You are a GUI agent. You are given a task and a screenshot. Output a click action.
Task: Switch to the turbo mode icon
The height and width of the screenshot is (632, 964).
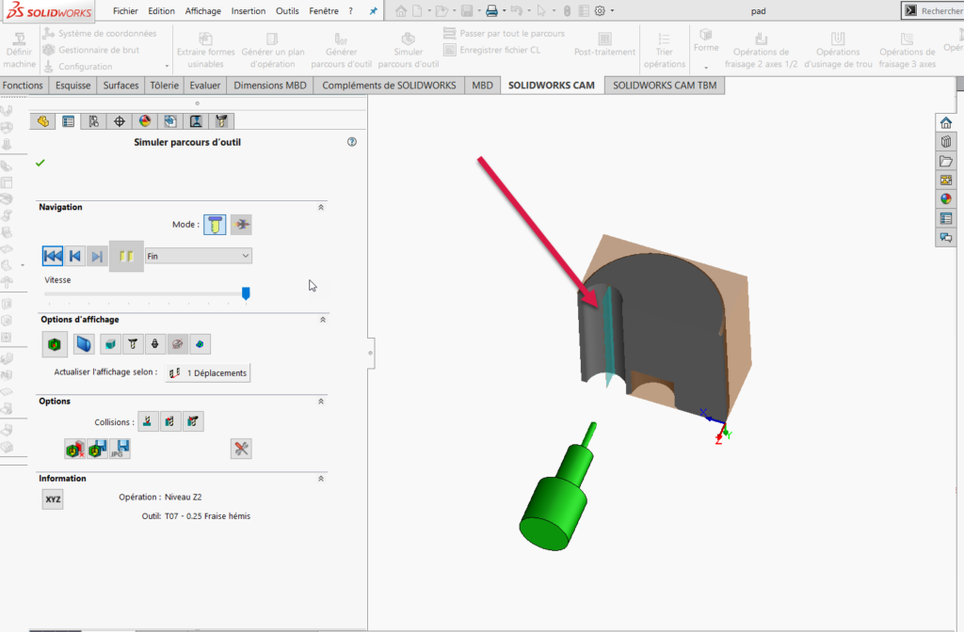pos(241,225)
